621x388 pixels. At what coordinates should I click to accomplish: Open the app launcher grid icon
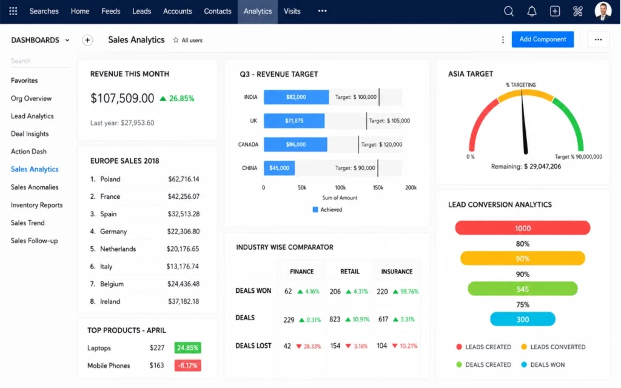[x=13, y=11]
